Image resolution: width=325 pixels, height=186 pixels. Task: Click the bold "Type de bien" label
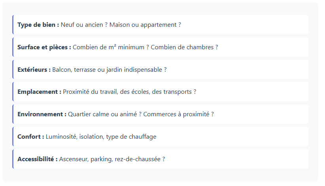38,25
